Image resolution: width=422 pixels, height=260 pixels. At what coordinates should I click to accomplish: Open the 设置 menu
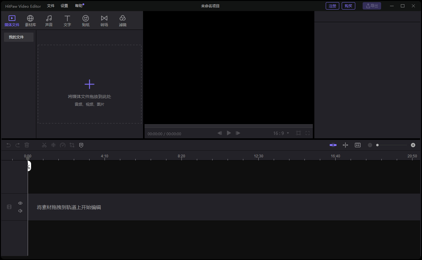click(x=64, y=6)
